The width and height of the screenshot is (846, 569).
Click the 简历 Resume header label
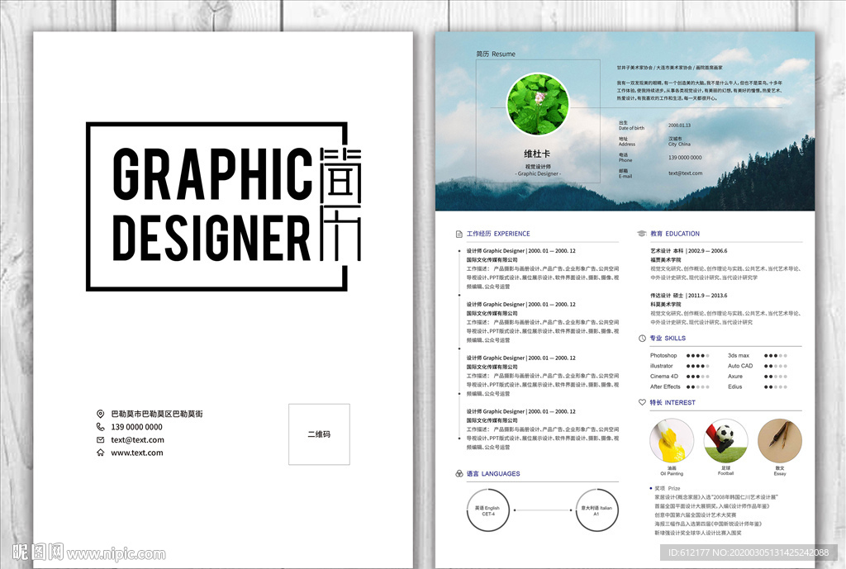[x=496, y=54]
